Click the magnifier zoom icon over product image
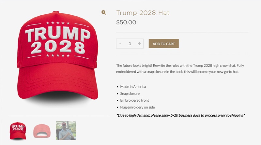This screenshot has height=145, width=261. (104, 12)
